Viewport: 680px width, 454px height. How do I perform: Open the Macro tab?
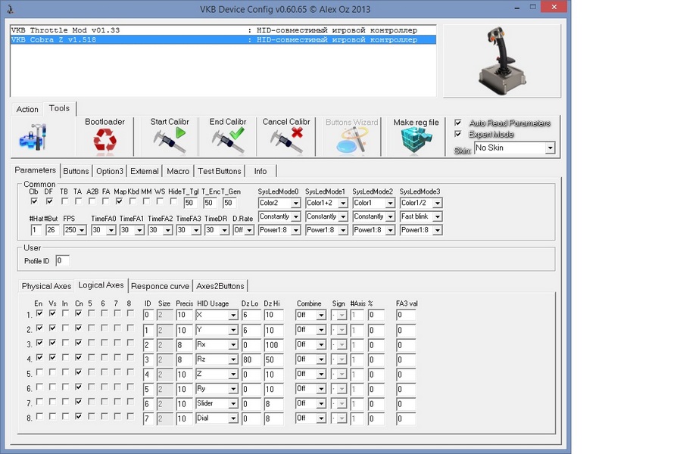(178, 171)
